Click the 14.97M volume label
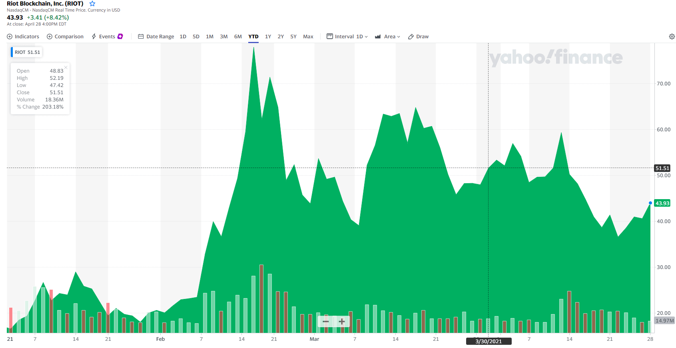The image size is (676, 348). pyautogui.click(x=665, y=320)
